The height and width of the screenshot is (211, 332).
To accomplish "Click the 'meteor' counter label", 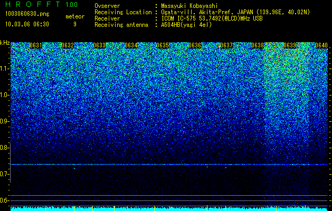I will tap(75, 16).
